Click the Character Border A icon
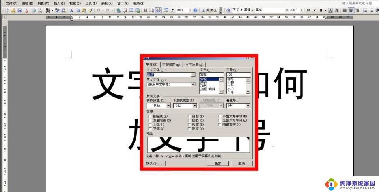Viewport: 379px width, 192px height. point(330,10)
